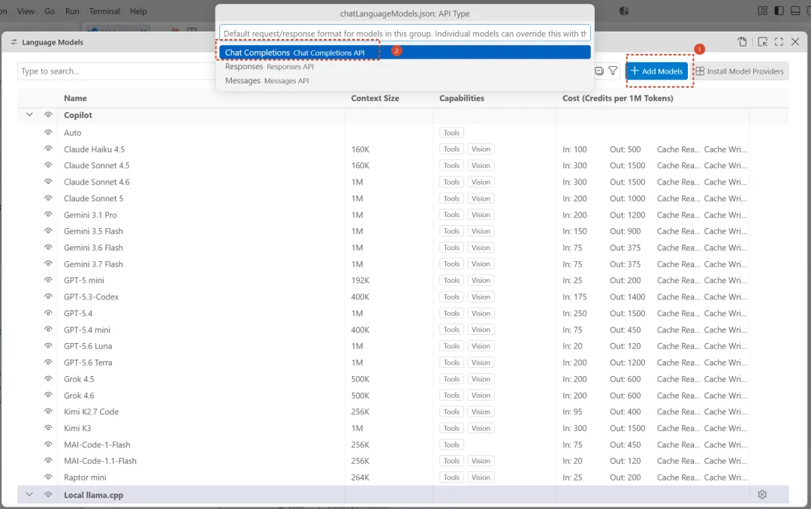Click the Capabilities column header
Screen dimensions: 811x509
click(x=461, y=98)
